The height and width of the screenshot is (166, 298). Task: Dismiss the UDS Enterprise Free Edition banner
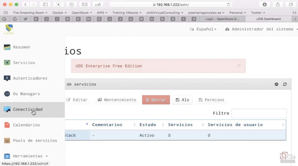click(239, 66)
